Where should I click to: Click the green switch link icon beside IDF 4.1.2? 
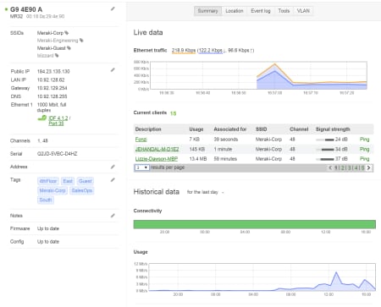[x=42, y=118]
